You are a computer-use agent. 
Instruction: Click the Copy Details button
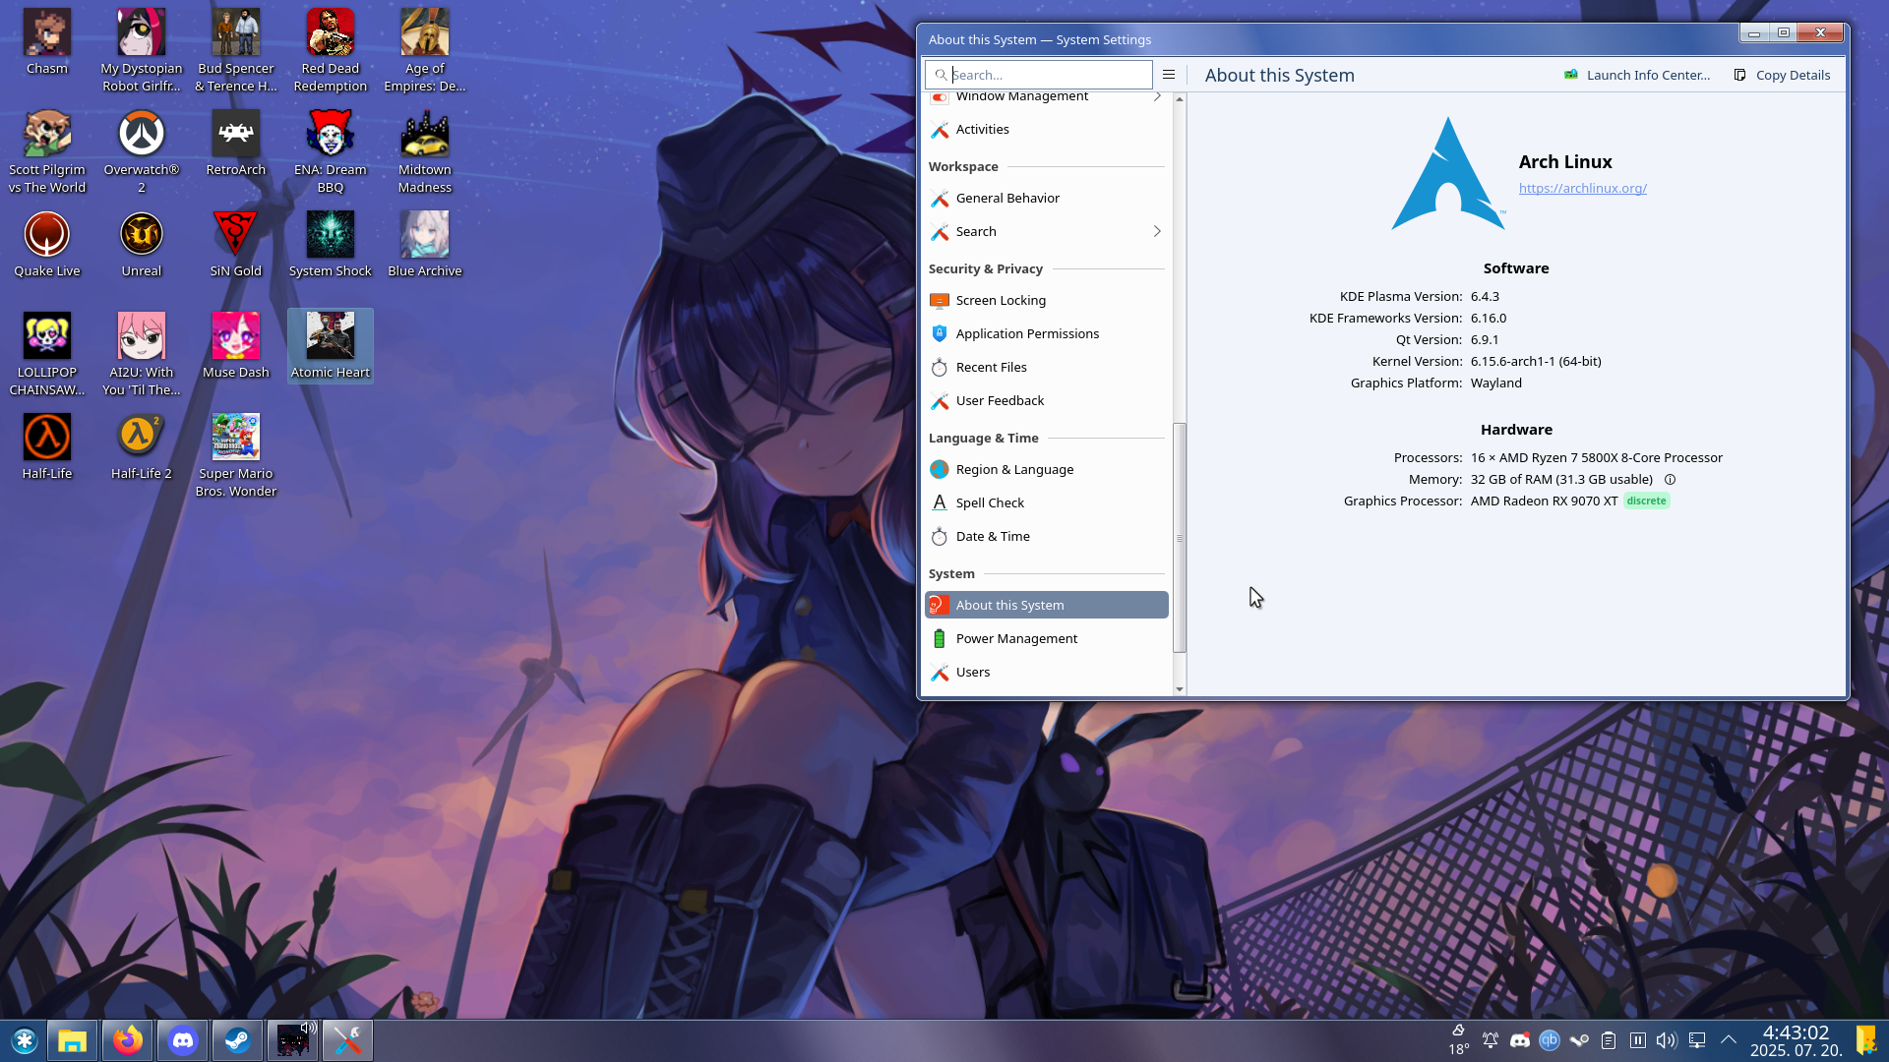pos(1782,75)
